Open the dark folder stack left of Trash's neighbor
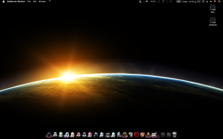 (163, 135)
